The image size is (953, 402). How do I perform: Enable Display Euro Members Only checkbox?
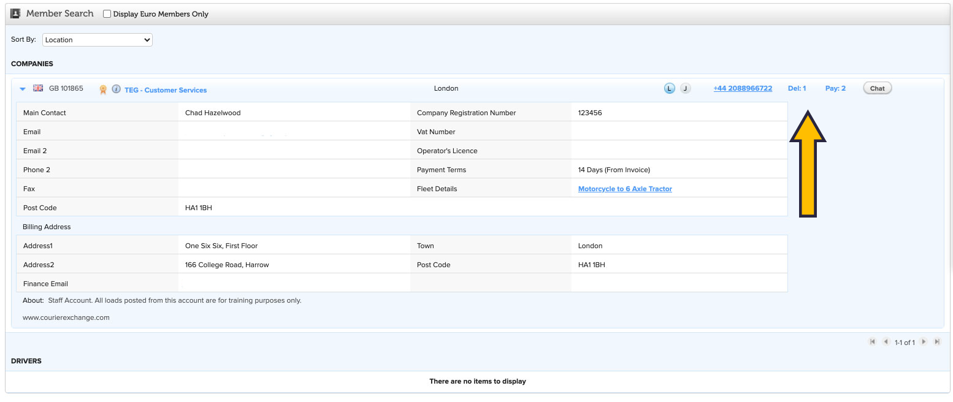(x=107, y=14)
